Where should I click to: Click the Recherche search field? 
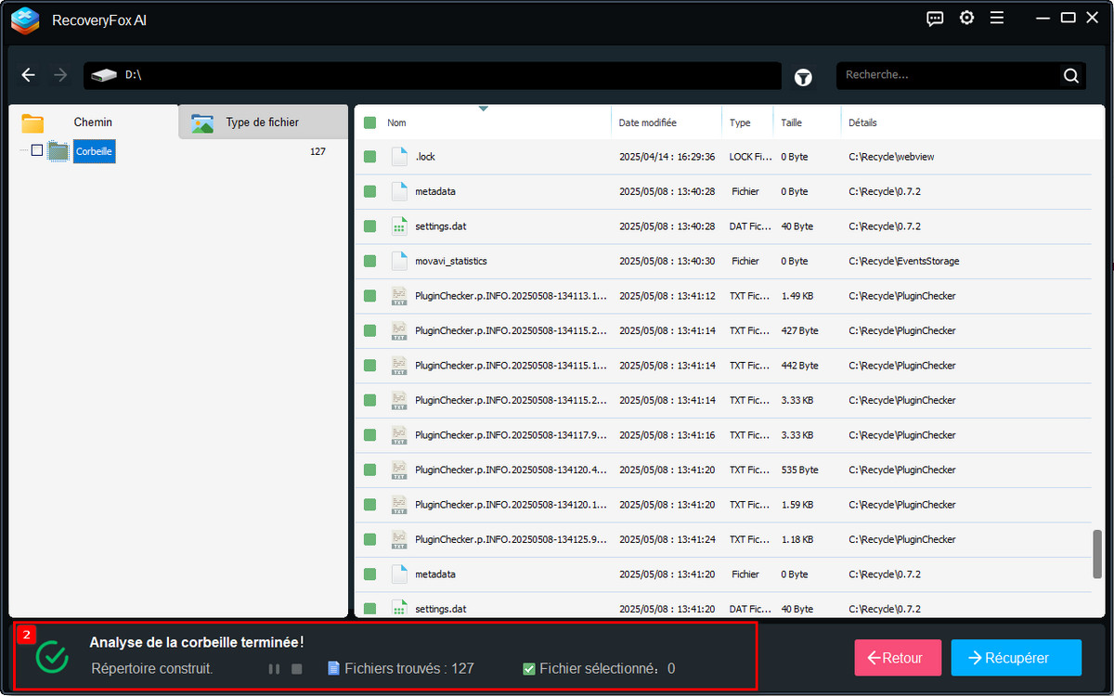click(x=947, y=75)
